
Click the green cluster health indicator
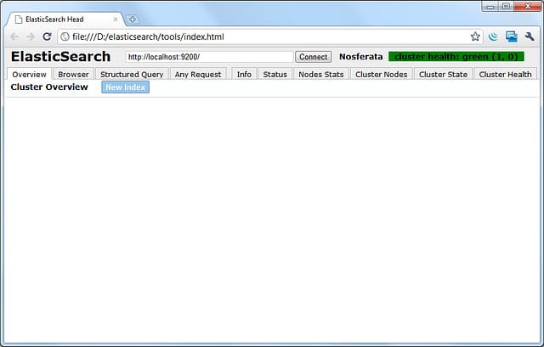click(456, 57)
